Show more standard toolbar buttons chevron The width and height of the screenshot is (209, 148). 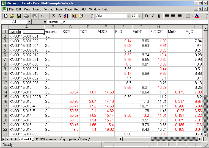91,16
